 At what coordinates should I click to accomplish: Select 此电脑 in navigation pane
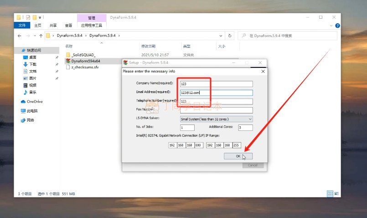[x=32, y=111]
